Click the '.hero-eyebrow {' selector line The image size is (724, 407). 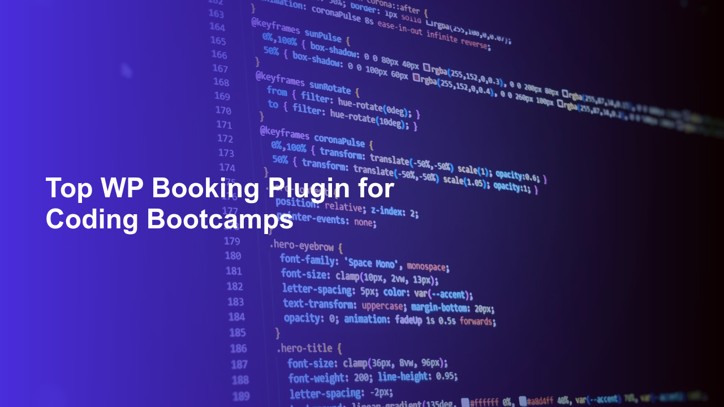(306, 246)
